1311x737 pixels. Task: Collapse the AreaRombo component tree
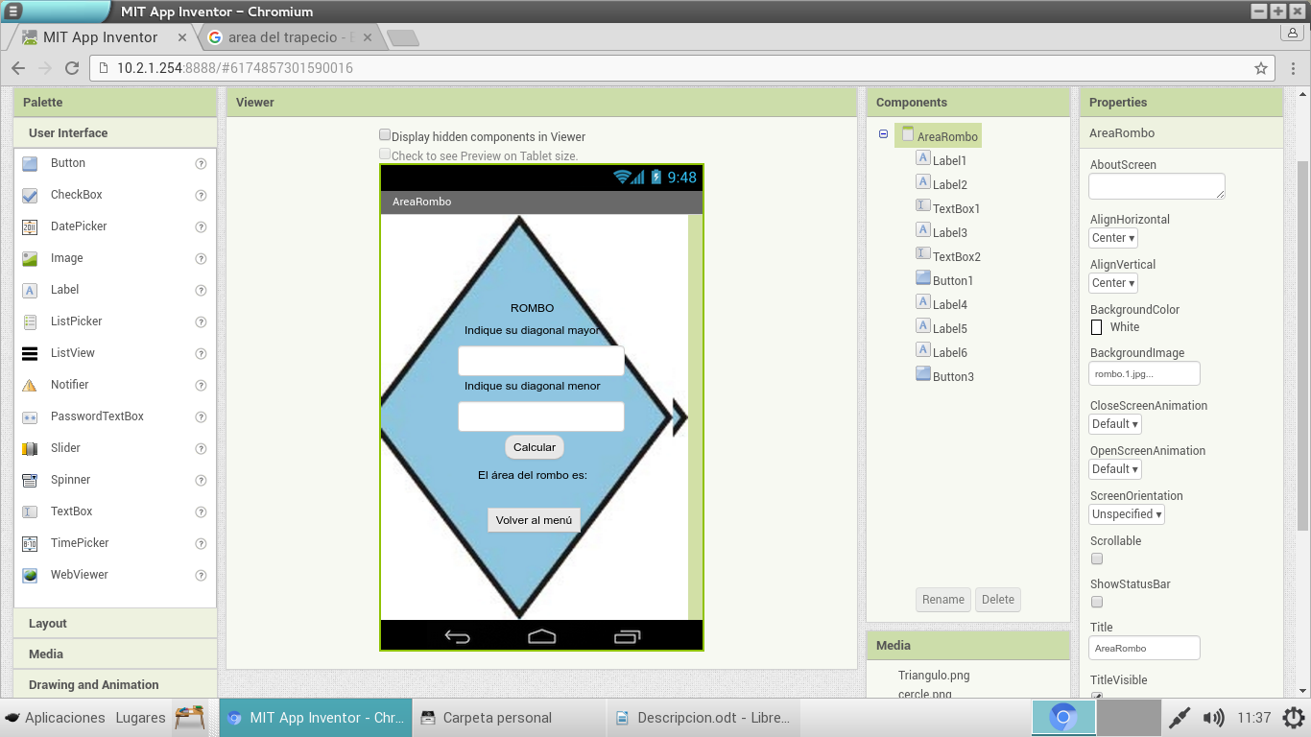(x=883, y=135)
